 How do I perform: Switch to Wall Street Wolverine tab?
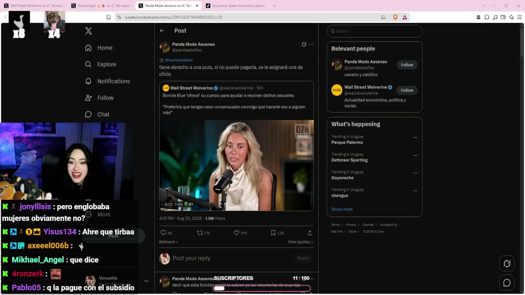coord(34,6)
